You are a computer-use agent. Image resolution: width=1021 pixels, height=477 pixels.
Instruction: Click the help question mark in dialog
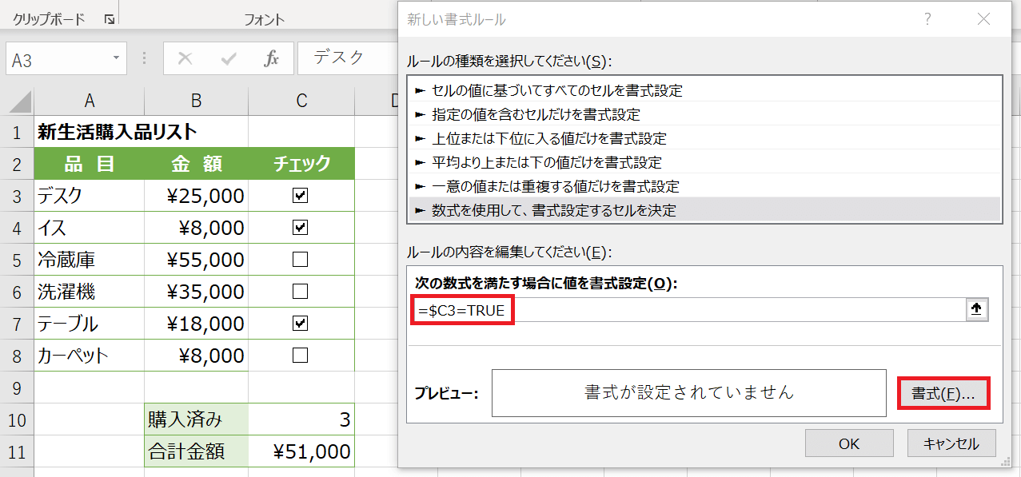tap(927, 20)
